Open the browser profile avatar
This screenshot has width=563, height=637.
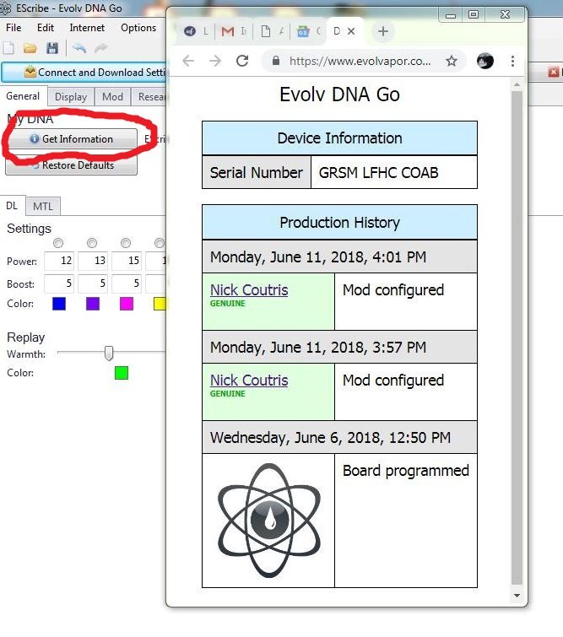pos(485,61)
